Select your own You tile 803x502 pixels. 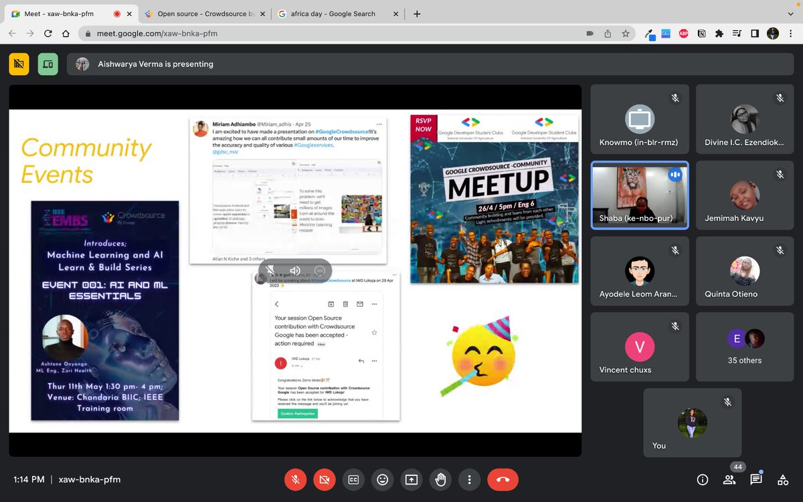pos(693,423)
